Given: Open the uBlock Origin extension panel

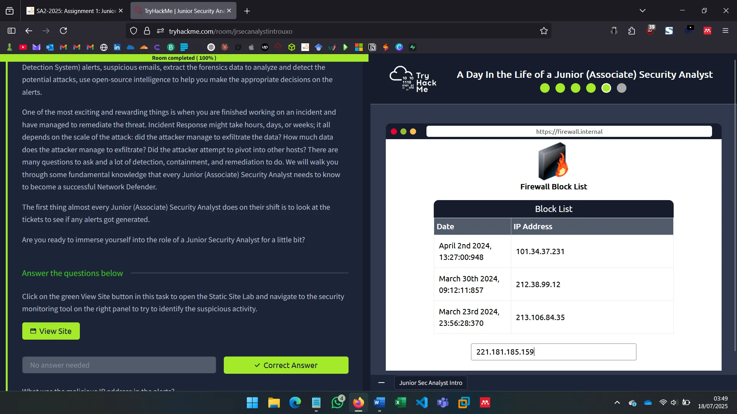Looking at the screenshot, I should coord(650,30).
